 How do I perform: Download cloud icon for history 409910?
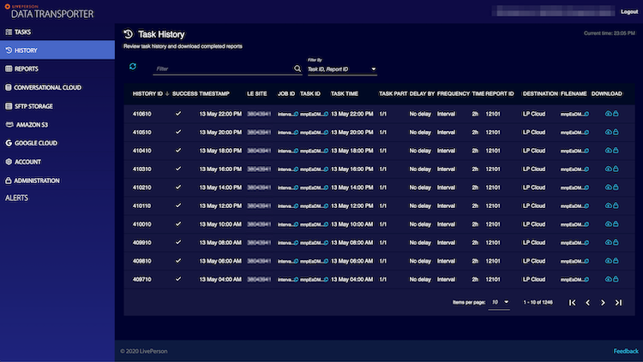(608, 242)
